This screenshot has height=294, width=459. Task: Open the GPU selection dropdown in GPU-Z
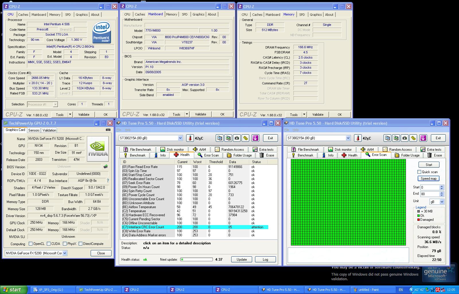[x=65, y=253]
